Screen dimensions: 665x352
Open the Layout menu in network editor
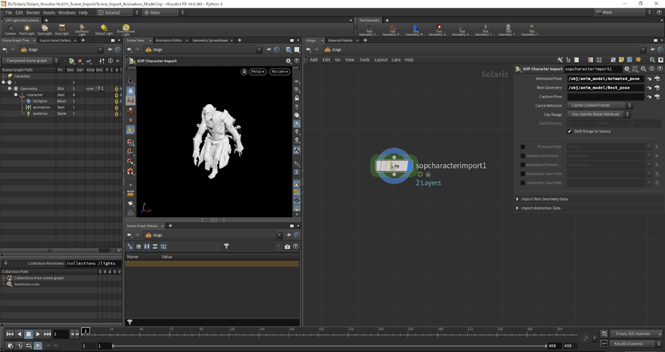coord(381,60)
